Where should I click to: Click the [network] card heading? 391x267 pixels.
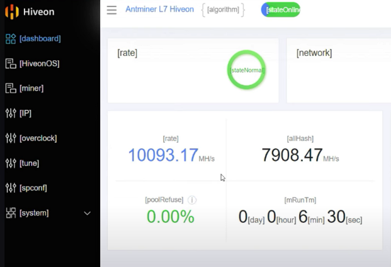(x=314, y=53)
